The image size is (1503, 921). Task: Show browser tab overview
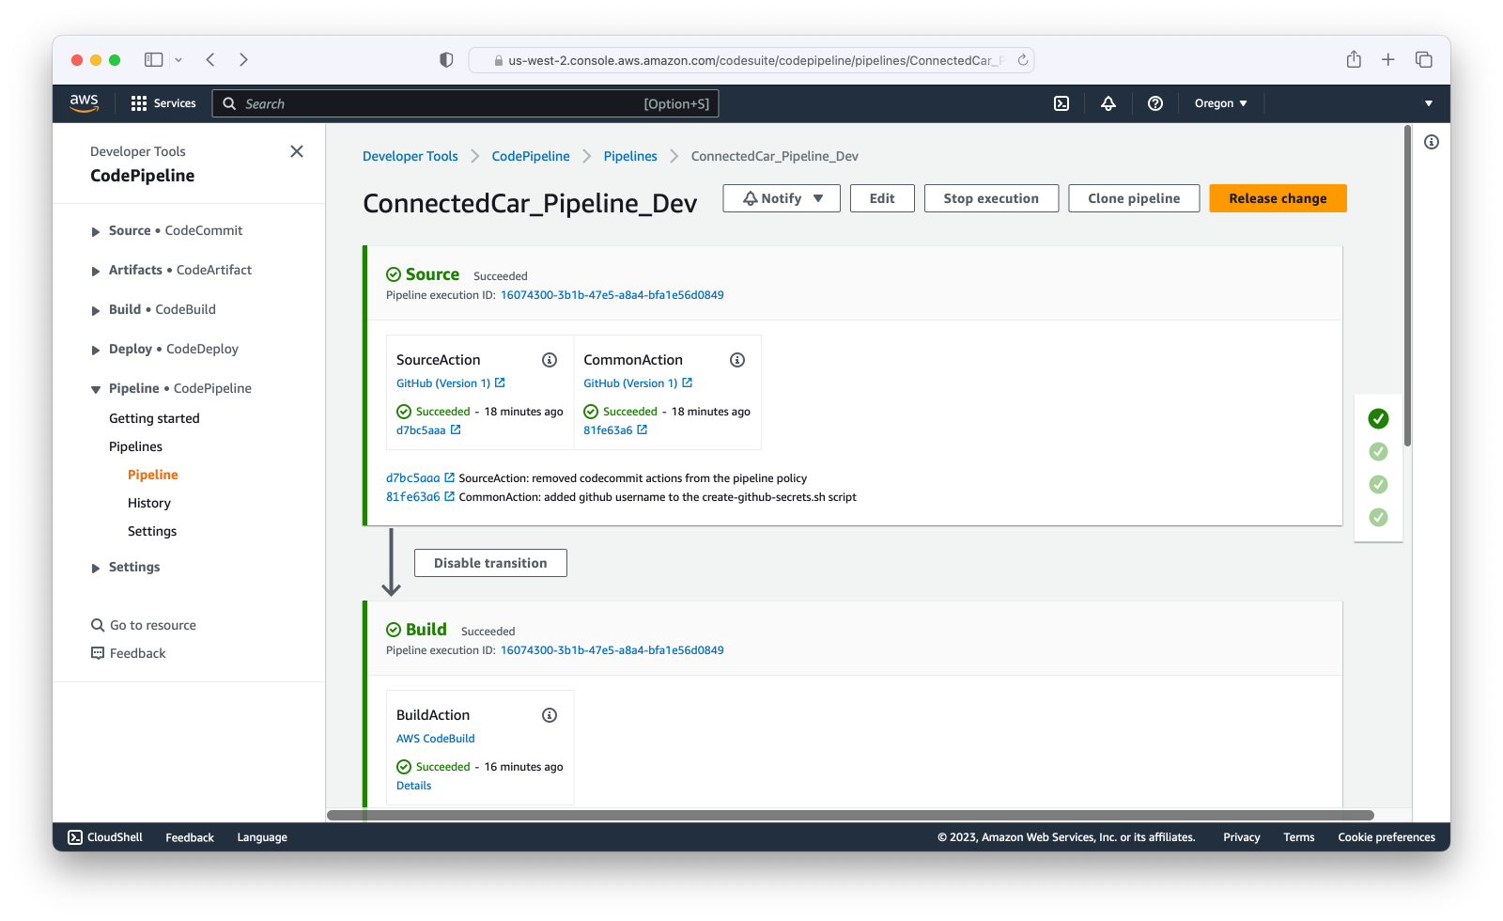pyautogui.click(x=1424, y=59)
